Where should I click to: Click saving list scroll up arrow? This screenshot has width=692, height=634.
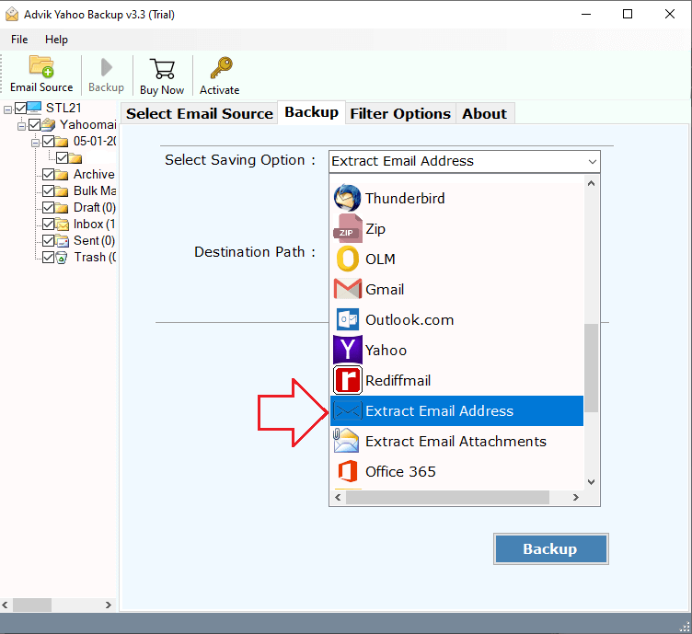(x=592, y=183)
